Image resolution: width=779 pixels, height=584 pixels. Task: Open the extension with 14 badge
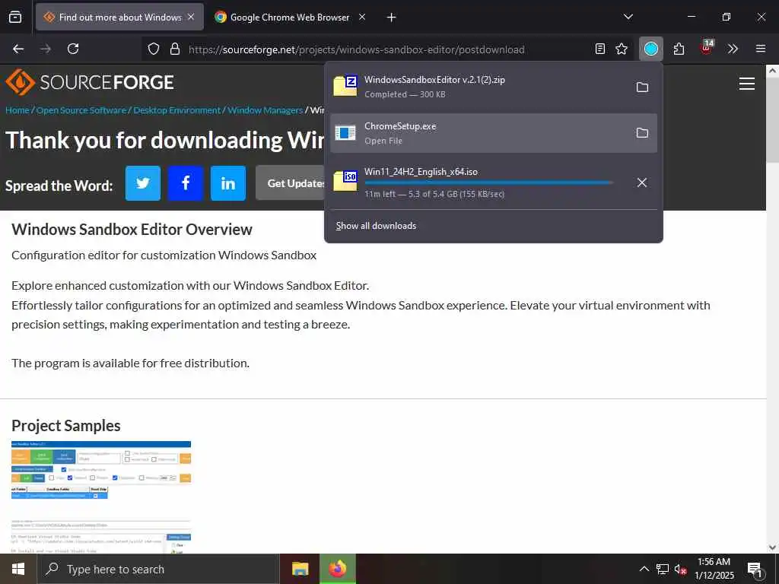[707, 48]
